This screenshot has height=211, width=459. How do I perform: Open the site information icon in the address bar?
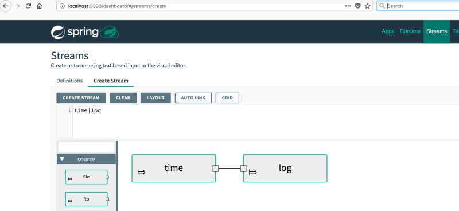click(x=62, y=6)
